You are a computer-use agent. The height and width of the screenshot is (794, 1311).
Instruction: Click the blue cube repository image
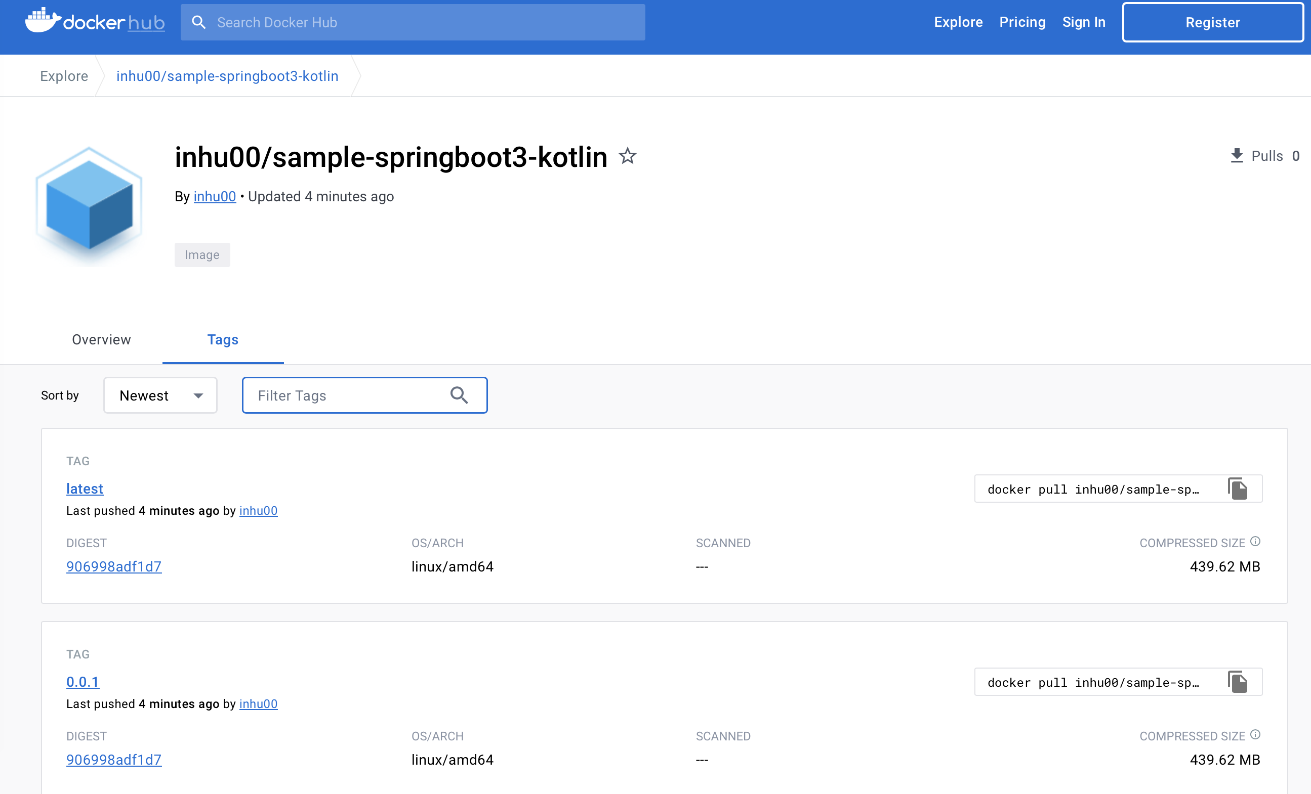[x=89, y=205]
